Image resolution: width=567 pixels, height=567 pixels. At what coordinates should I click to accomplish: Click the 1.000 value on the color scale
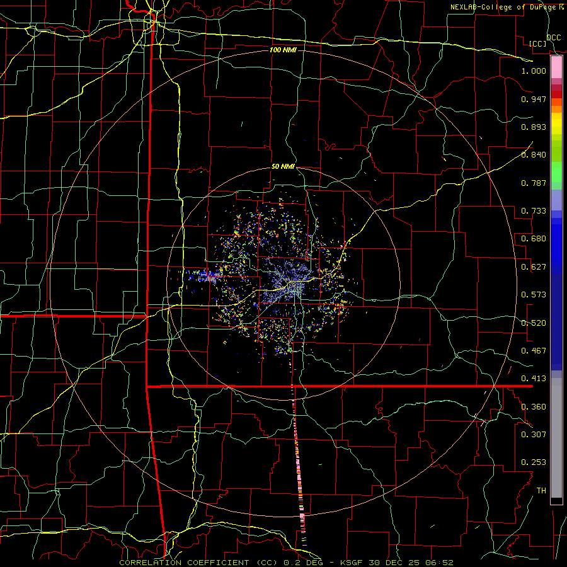[534, 71]
